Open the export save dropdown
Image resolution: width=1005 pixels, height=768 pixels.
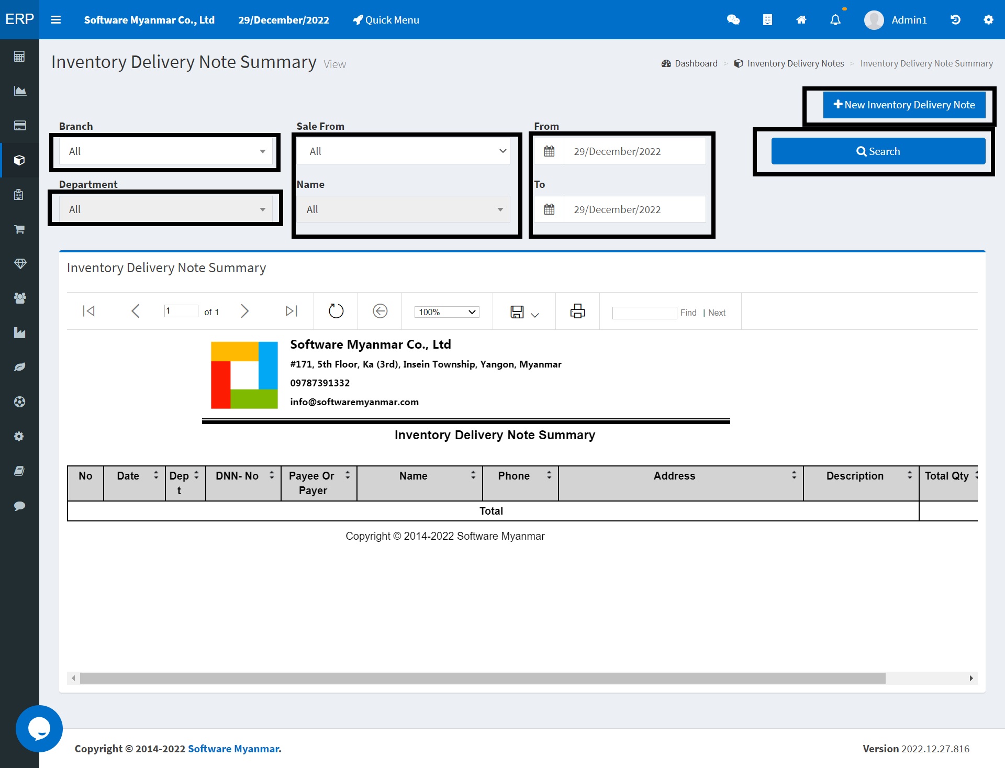click(524, 312)
